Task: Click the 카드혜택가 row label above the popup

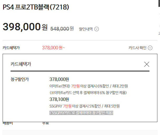Action: pos(11,48)
